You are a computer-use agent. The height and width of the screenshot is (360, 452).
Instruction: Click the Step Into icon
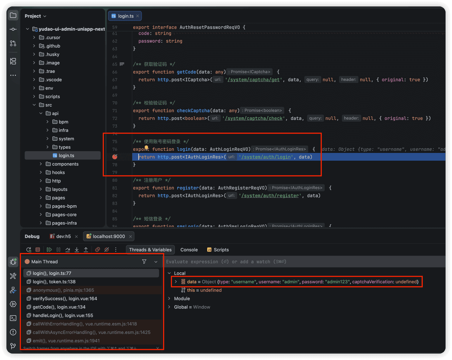click(x=77, y=250)
